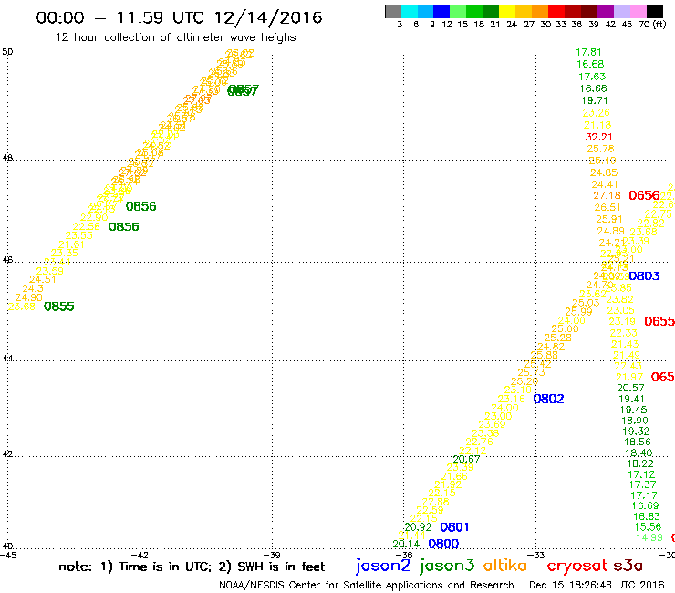
Task: Click the NOAA/NESDIS credit line
Action: [x=366, y=585]
